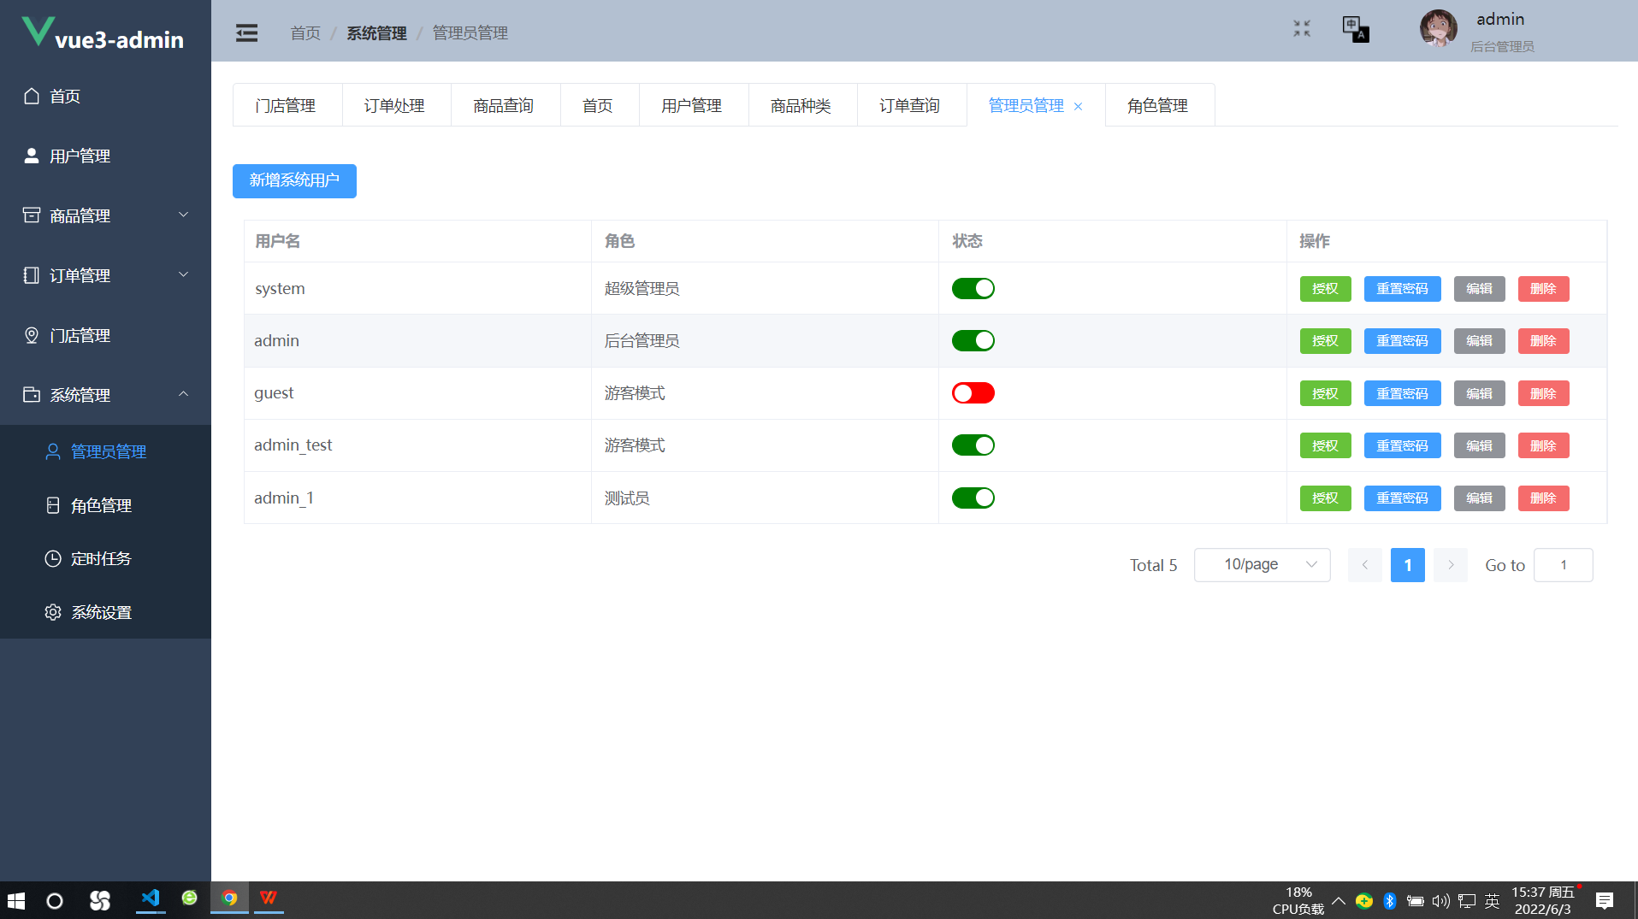Switch to the 订单查询 tab
This screenshot has height=919, width=1638.
[x=911, y=105]
